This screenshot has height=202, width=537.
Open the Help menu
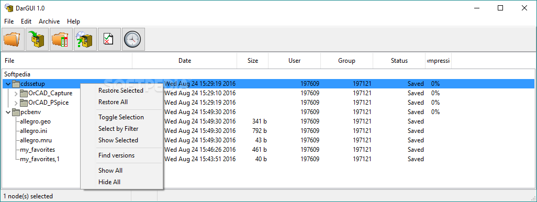pos(73,21)
